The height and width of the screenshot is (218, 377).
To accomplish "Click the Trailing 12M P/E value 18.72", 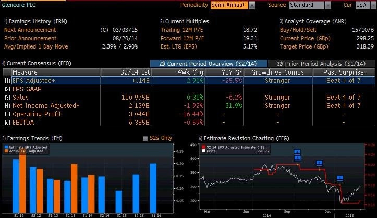I will pyautogui.click(x=250, y=30).
